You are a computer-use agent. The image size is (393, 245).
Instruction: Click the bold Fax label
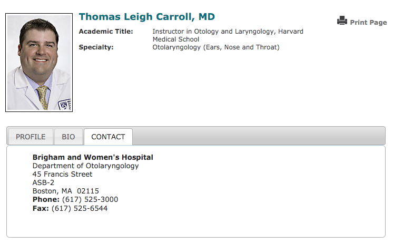tap(41, 208)
